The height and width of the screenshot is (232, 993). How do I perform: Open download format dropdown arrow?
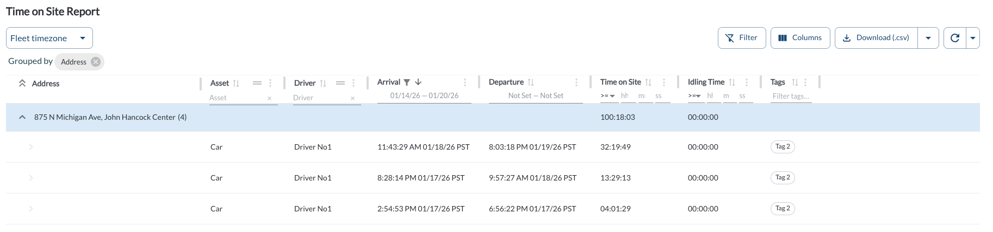(x=928, y=38)
